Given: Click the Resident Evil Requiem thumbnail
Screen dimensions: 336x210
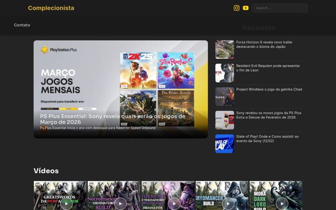Looking at the screenshot, I should tap(224, 73).
